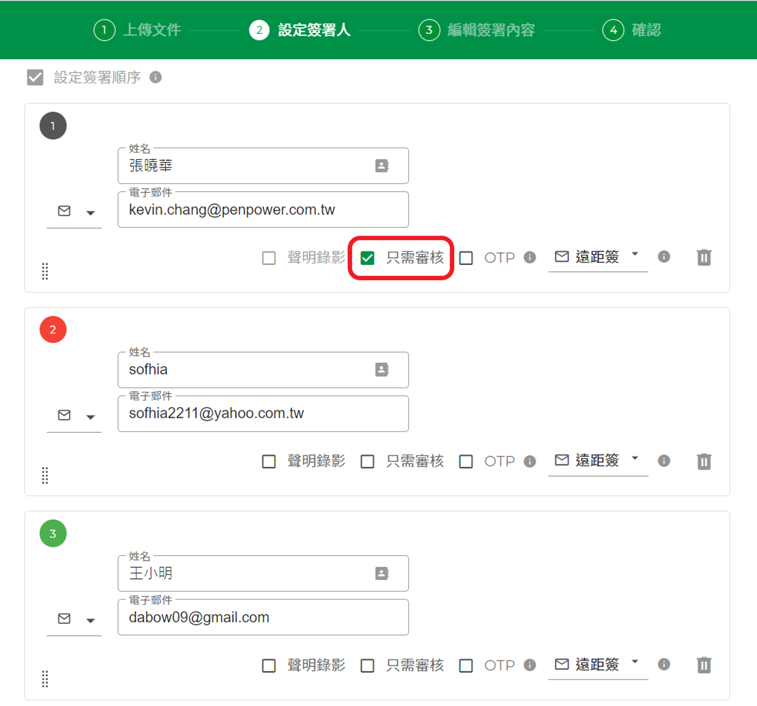
Task: Open contact method dropdown for signer 1
Action: [74, 211]
